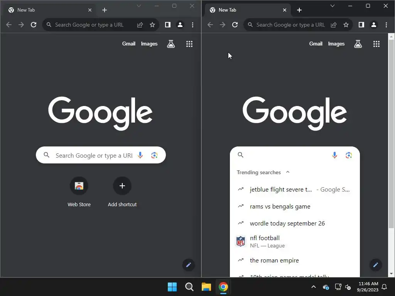Open File Explorer from taskbar

(x=206, y=287)
